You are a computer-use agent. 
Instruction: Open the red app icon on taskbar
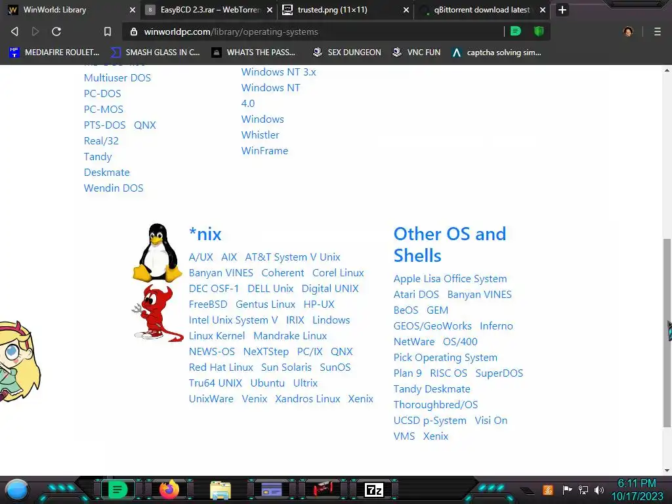click(x=322, y=490)
